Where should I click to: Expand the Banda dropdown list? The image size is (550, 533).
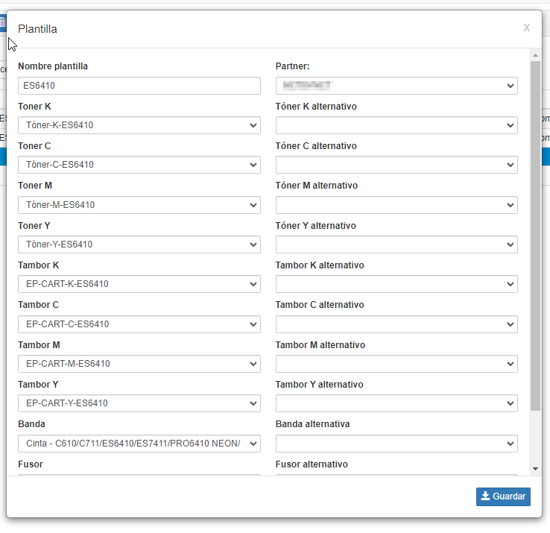[x=139, y=444]
